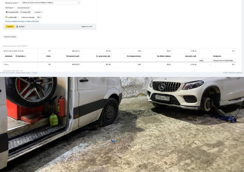Click the 'Заявка' sub-column header
Screen dimensions: 244x172
[201, 60]
